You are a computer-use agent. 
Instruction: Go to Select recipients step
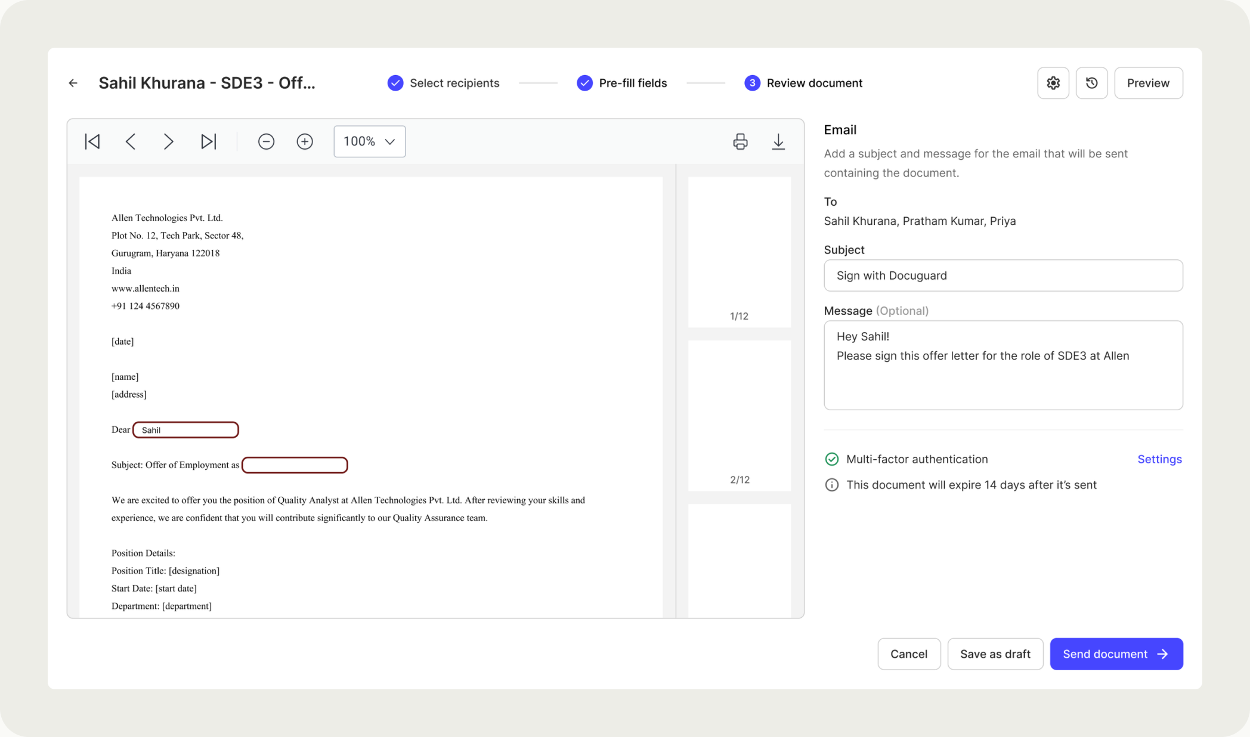[443, 83]
